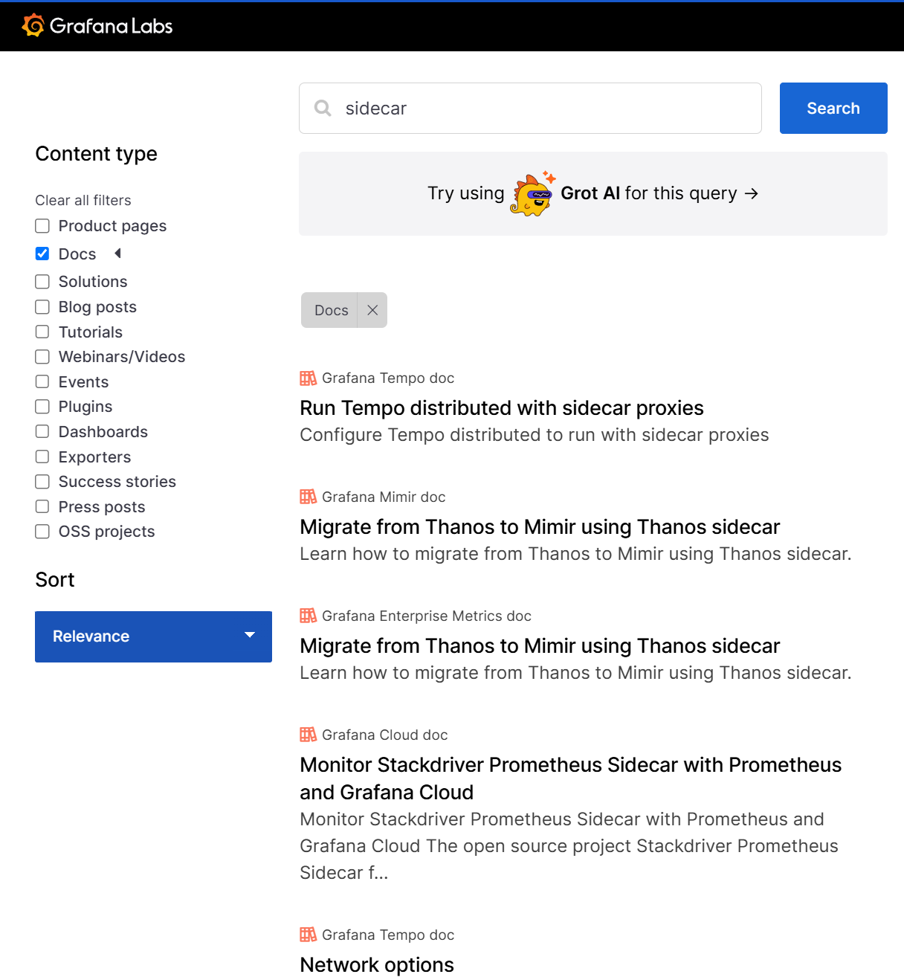Click 'Grafana Tempo doc' label above Run Tempo

click(388, 378)
